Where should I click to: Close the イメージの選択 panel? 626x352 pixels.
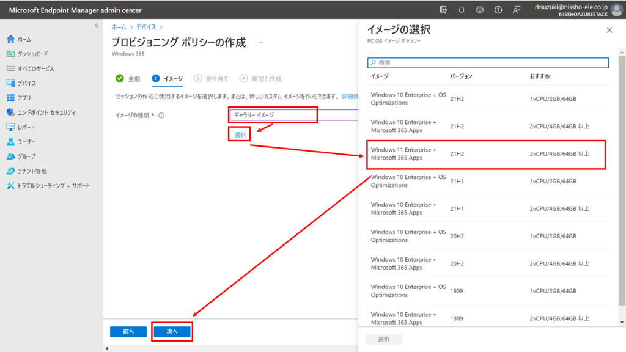click(x=609, y=30)
